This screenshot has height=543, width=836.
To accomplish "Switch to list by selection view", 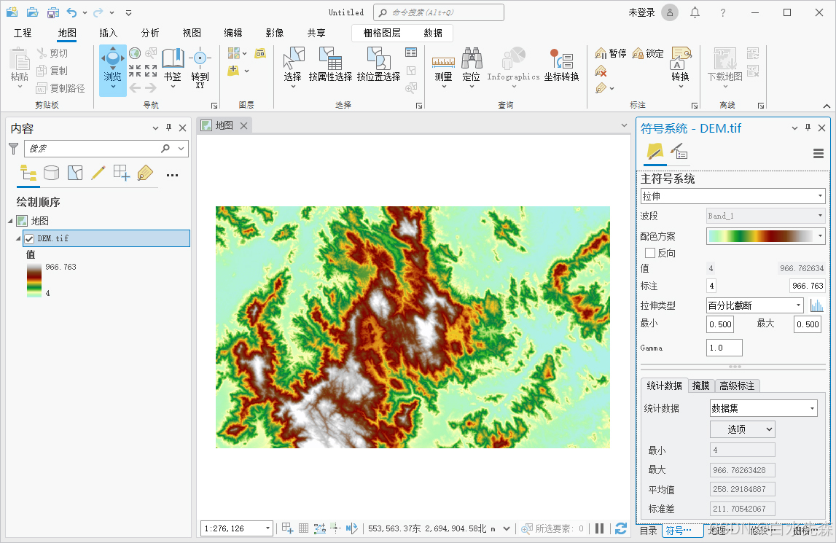I will click(75, 173).
